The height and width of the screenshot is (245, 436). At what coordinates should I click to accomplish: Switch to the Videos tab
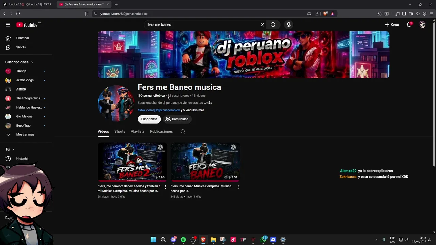tap(103, 131)
